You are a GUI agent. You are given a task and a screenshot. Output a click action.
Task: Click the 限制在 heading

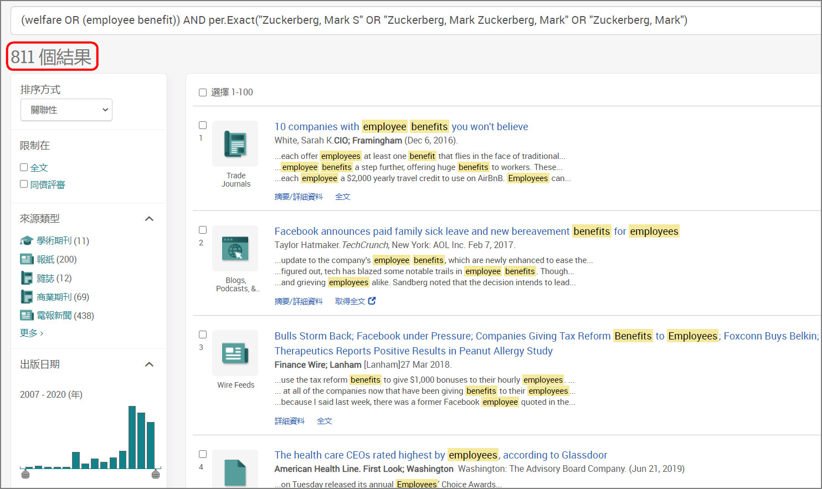(35, 146)
